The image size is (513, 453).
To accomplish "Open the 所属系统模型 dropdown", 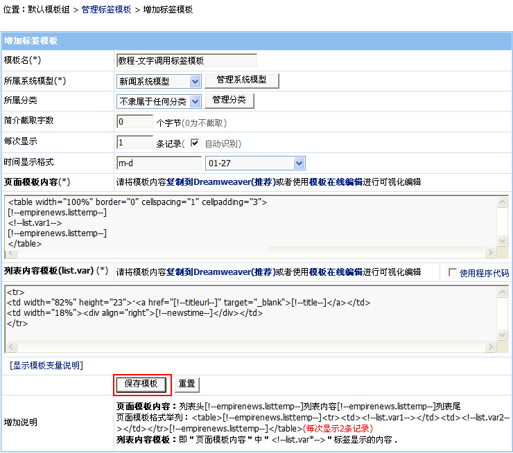I will [x=159, y=82].
